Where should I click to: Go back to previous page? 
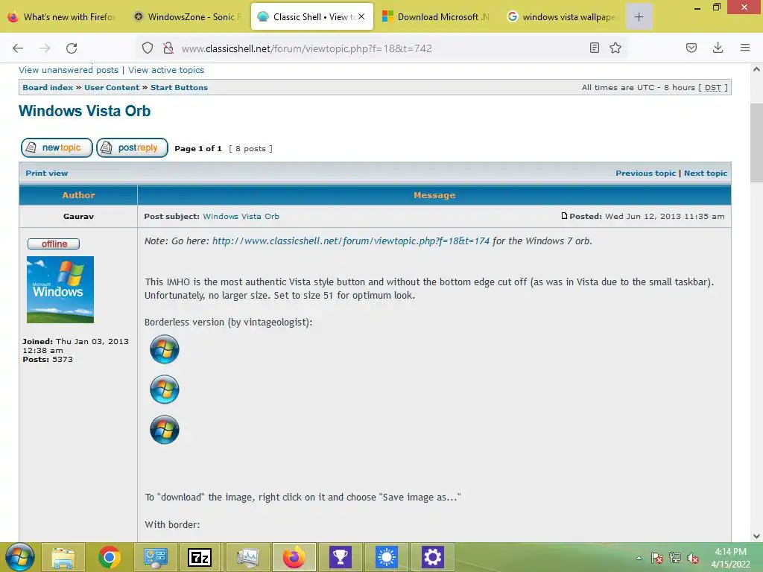[x=18, y=48]
